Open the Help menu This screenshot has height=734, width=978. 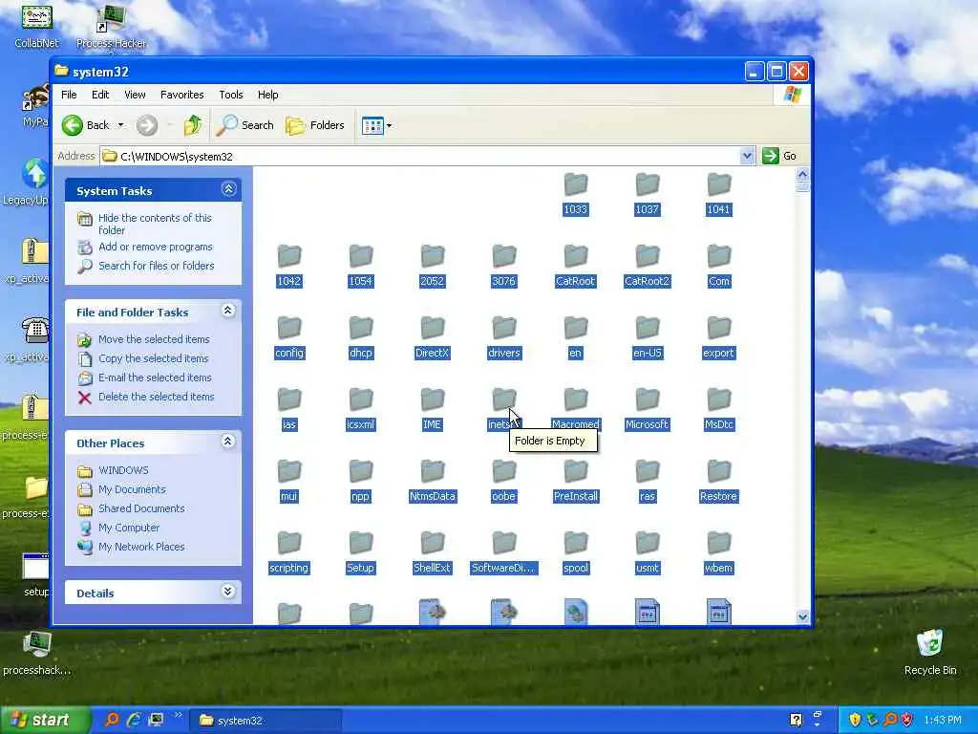click(x=267, y=95)
